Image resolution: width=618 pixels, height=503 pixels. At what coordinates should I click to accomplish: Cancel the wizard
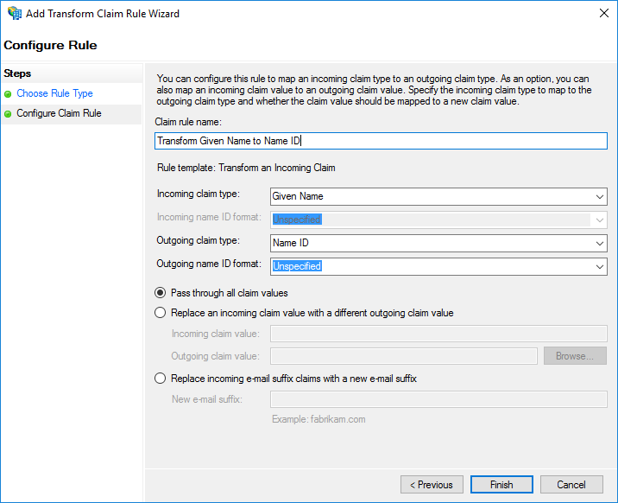[571, 485]
